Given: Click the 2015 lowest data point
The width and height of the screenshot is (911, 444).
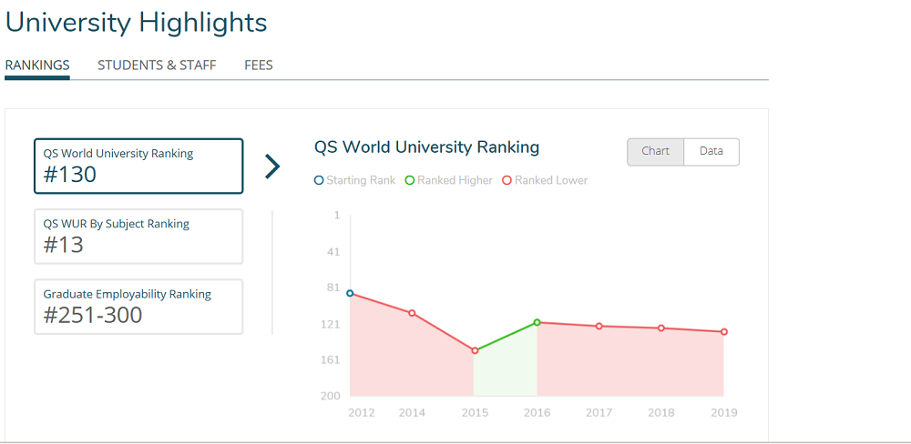Looking at the screenshot, I should coord(475,350).
